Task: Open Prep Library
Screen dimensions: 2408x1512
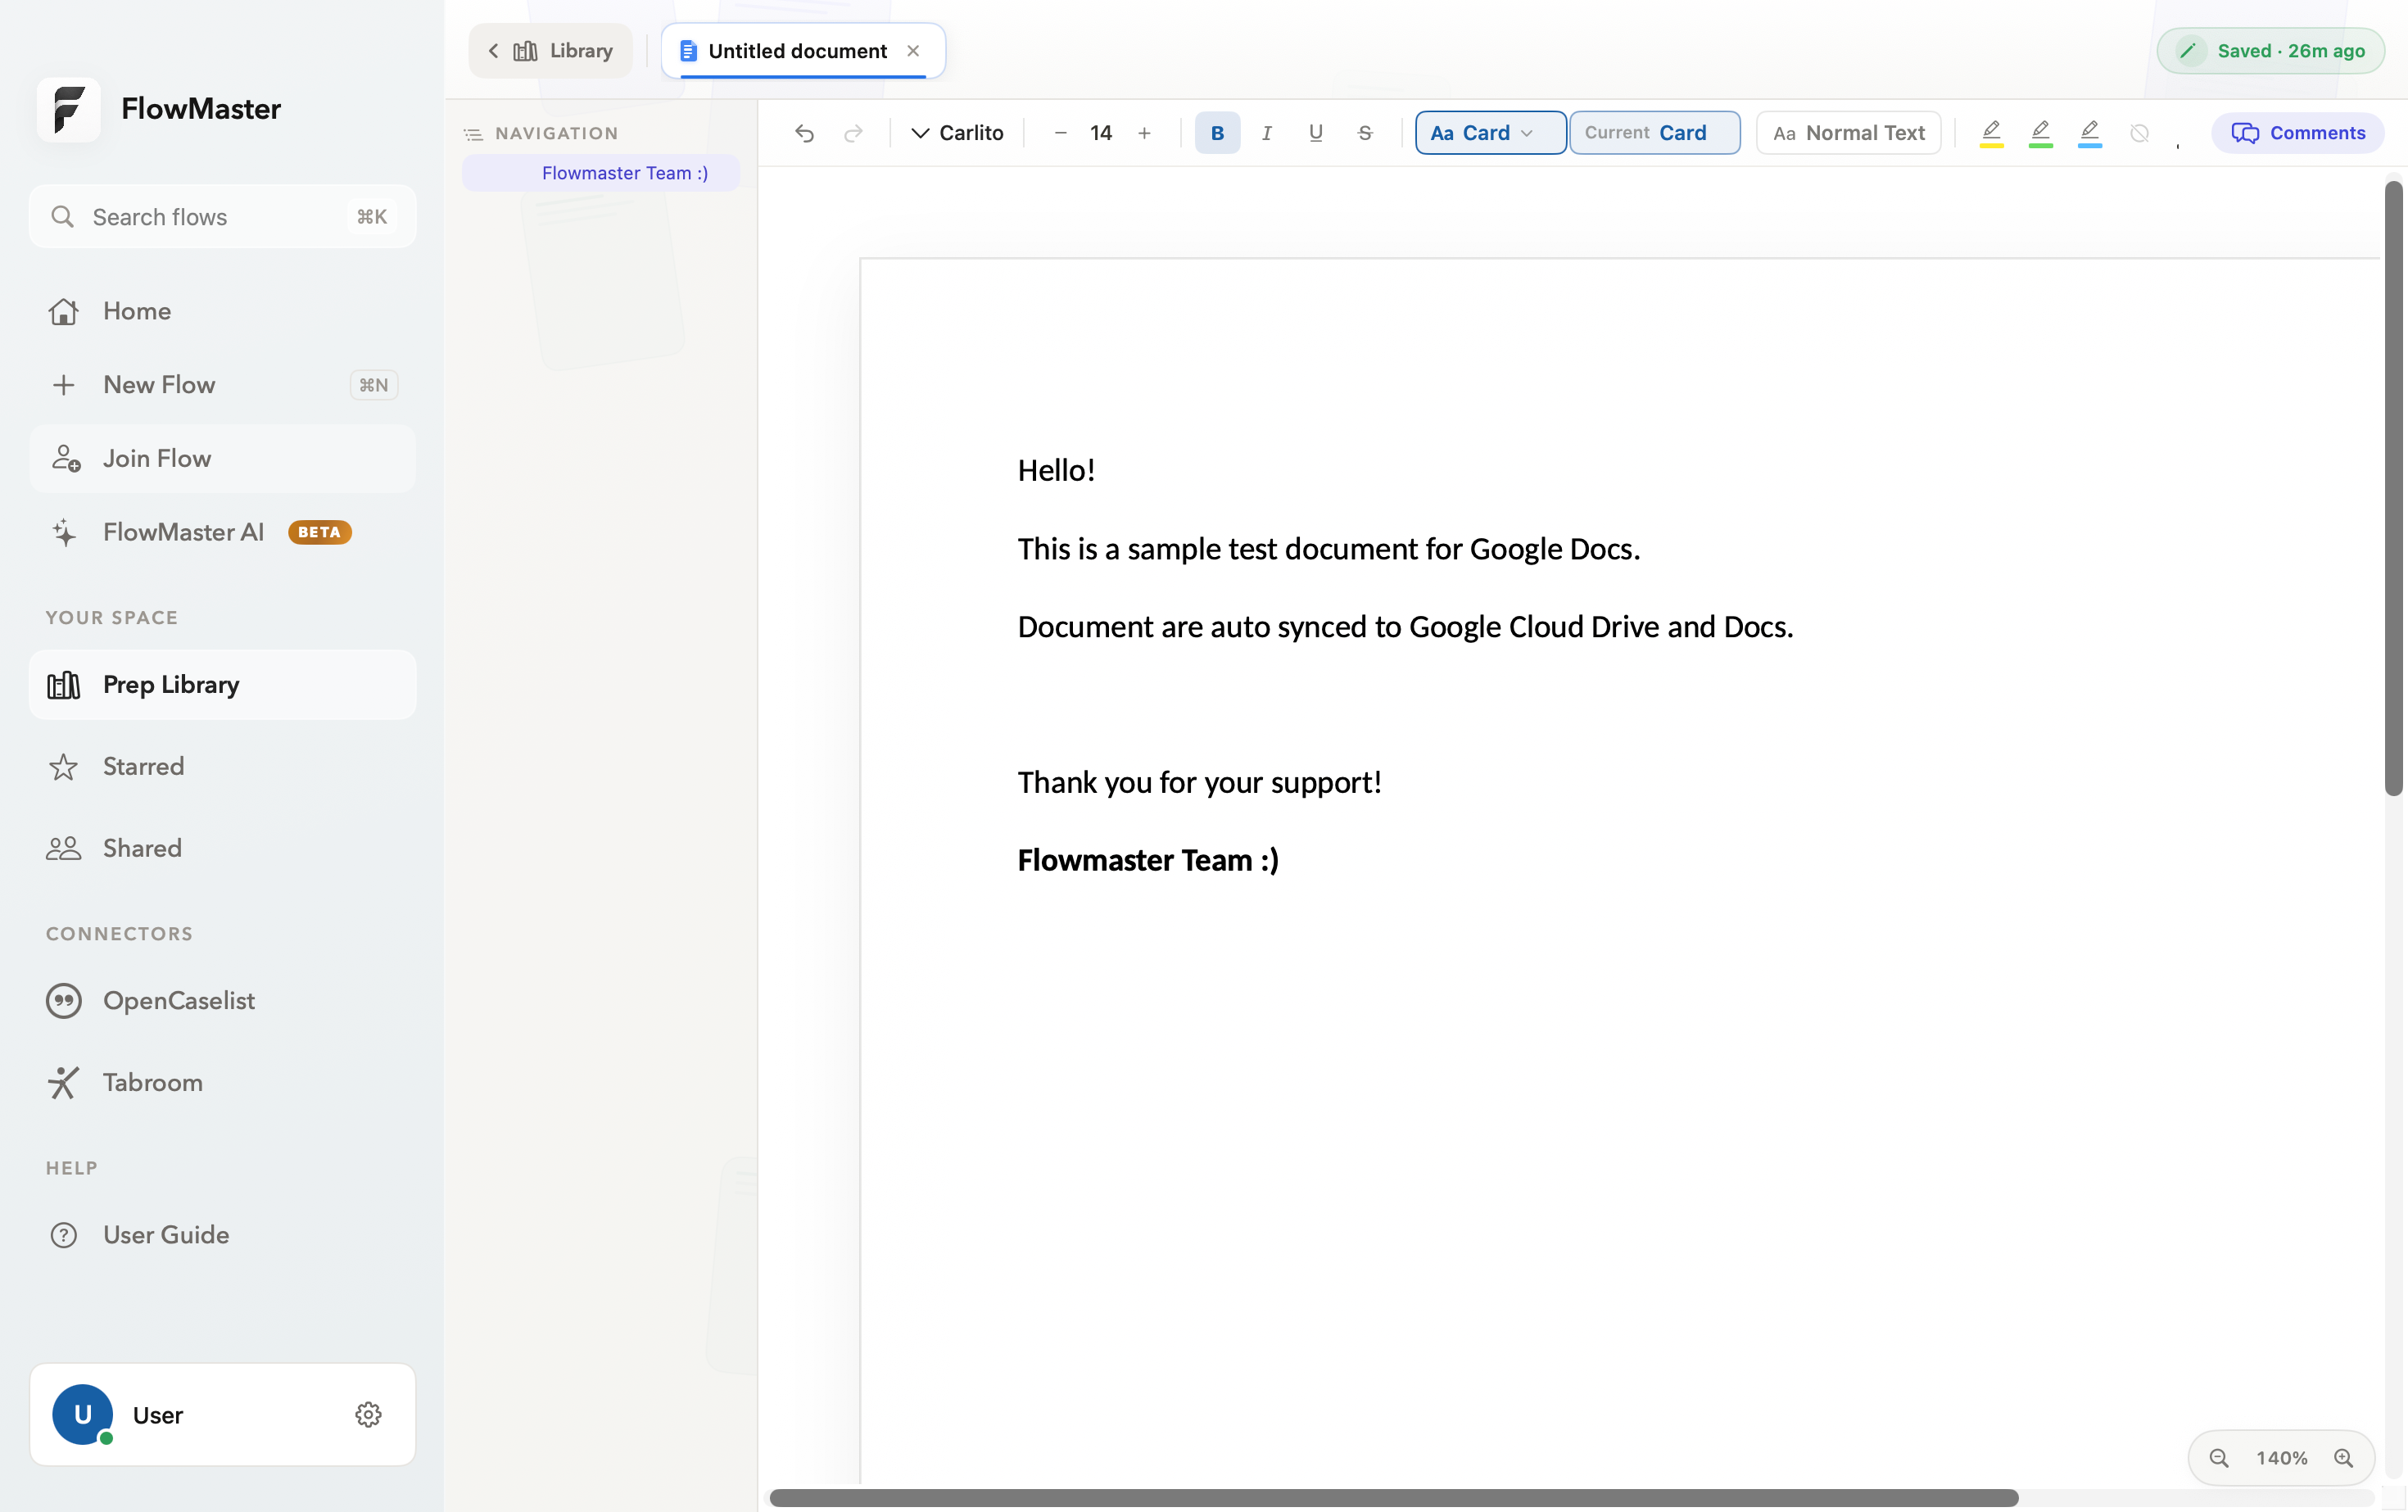Action: (x=222, y=685)
